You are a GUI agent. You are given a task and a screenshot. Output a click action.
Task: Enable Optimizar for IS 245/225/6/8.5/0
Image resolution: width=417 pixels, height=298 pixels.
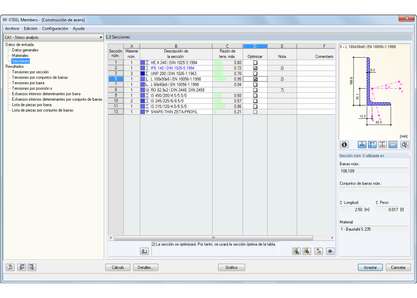click(x=255, y=101)
